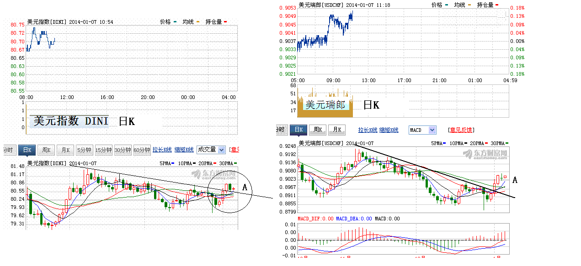Viewport: 581px width, 266px height.
Task: Click the 20PMA legend on 美元瑞郎 daily chart
Action: 479,143
